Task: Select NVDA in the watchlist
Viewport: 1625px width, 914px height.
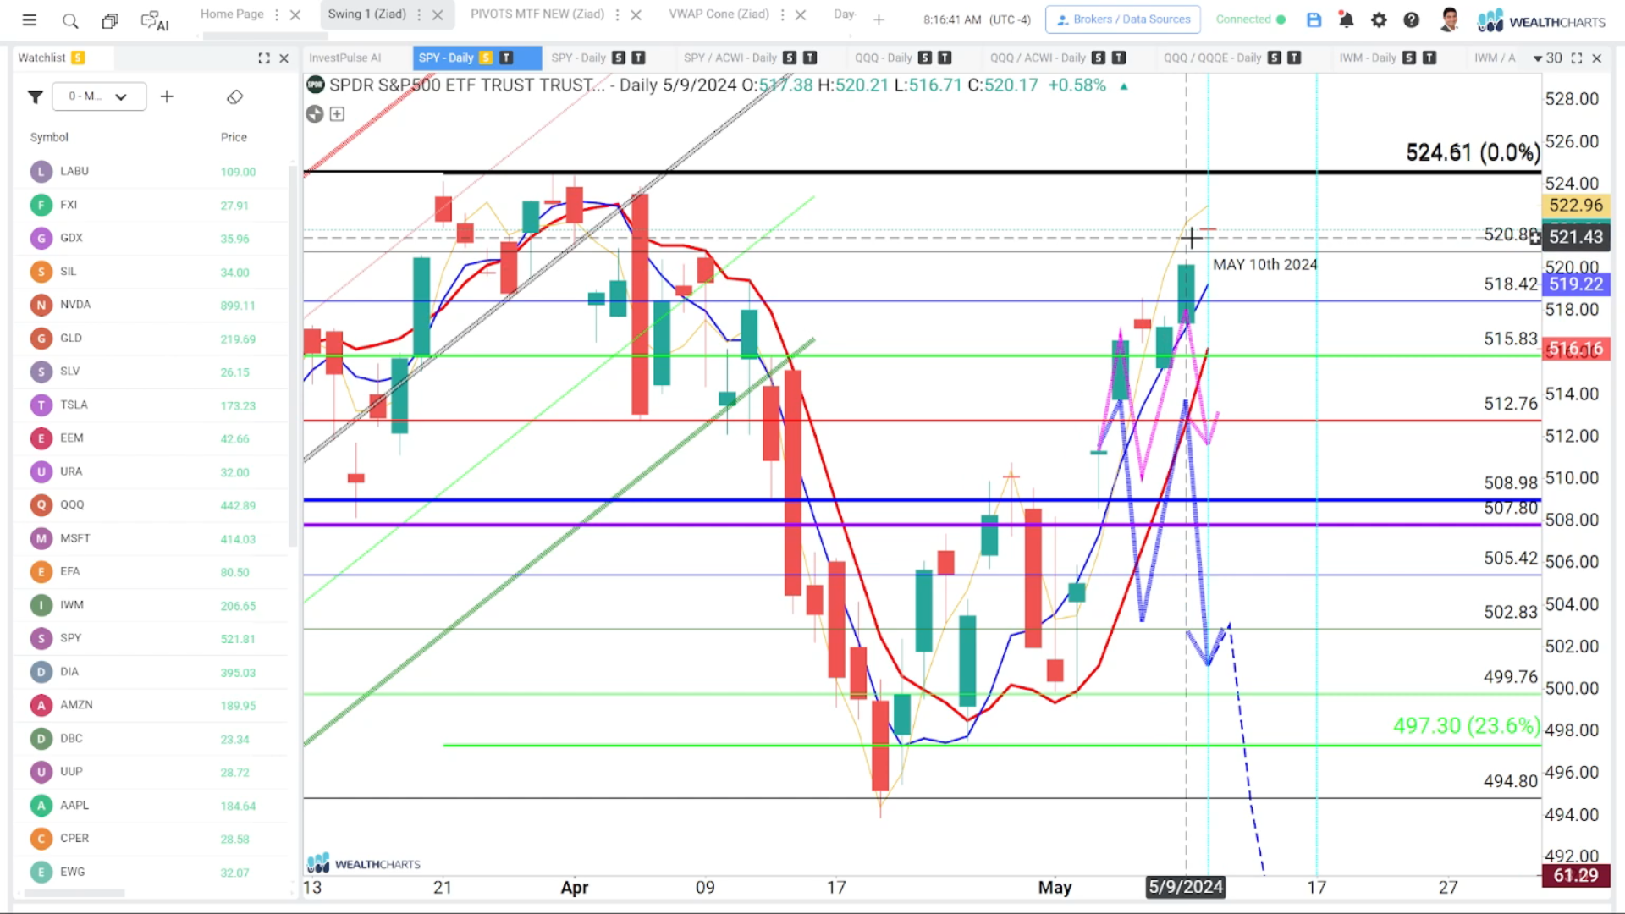Action: click(152, 305)
